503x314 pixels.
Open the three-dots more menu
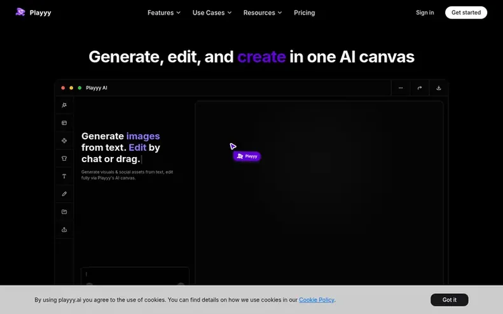pyautogui.click(x=401, y=88)
